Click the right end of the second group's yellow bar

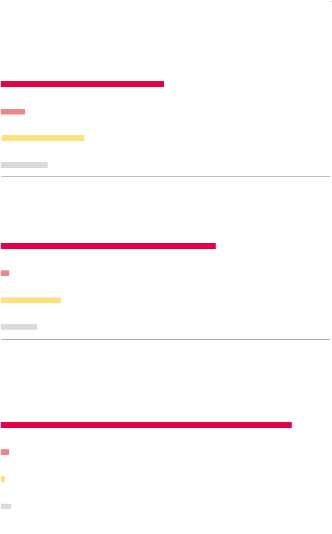pyautogui.click(x=60, y=300)
